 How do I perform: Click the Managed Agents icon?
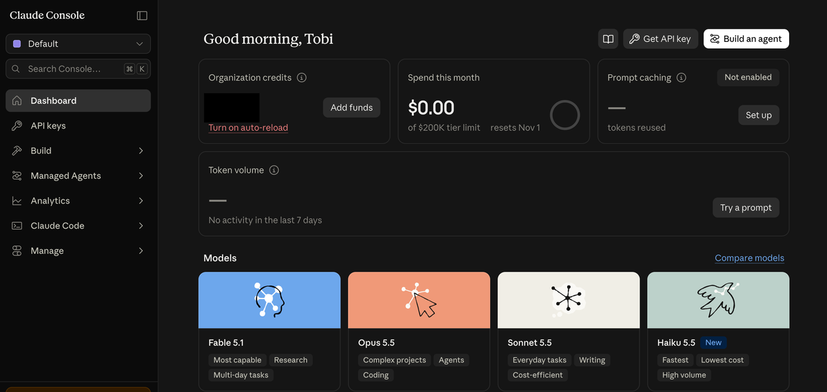coord(17,176)
